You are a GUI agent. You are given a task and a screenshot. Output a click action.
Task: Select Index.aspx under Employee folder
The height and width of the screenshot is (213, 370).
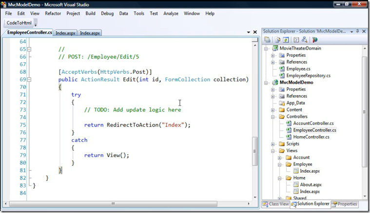click(x=310, y=171)
